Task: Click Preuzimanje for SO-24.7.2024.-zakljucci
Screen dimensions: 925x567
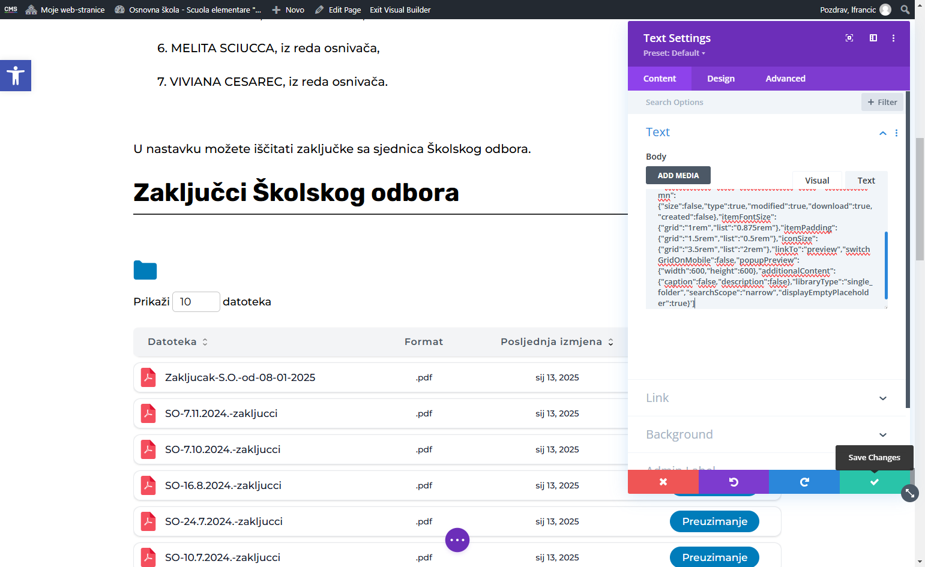Action: pos(714,521)
